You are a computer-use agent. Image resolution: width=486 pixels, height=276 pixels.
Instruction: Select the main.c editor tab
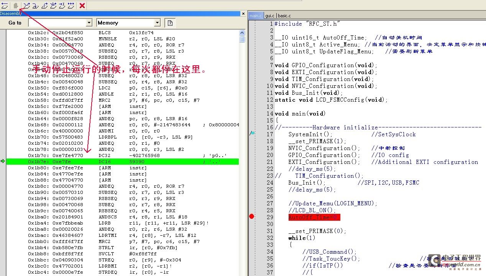tap(255, 16)
